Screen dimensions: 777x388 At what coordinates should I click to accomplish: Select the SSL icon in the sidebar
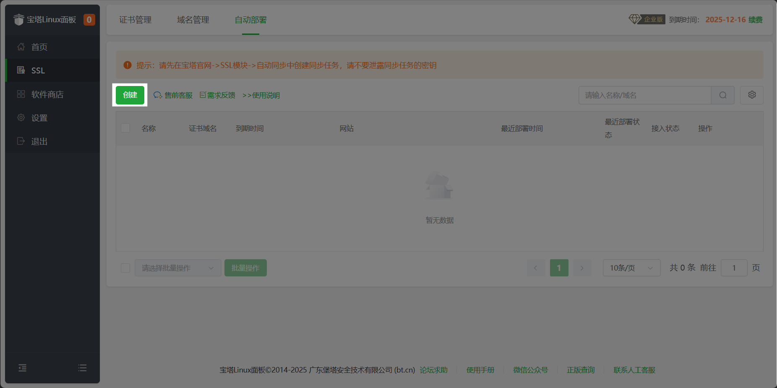pyautogui.click(x=20, y=70)
